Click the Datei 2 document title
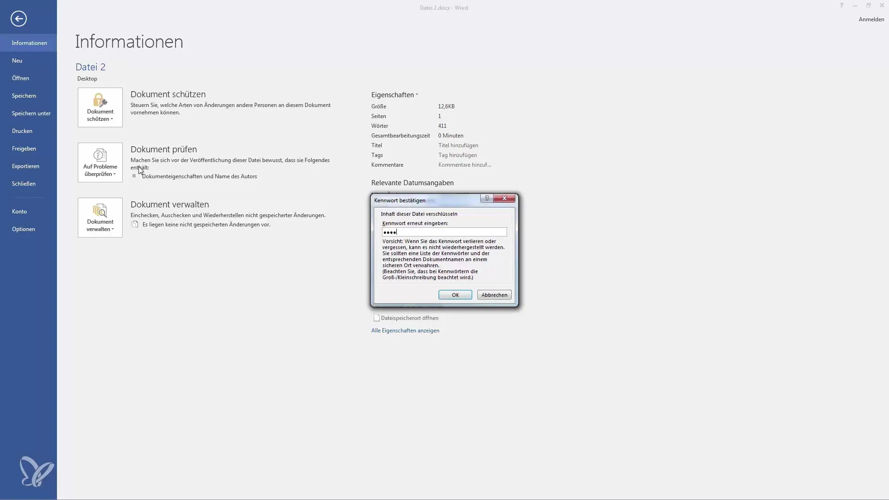Screen dimensions: 889x500 [x=90, y=67]
